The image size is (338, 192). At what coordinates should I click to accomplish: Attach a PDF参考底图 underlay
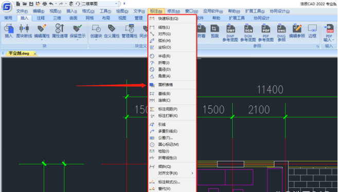click(266, 33)
